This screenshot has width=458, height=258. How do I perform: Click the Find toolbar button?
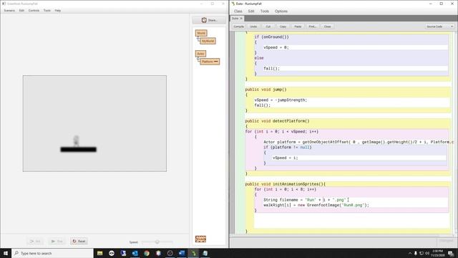(x=313, y=27)
